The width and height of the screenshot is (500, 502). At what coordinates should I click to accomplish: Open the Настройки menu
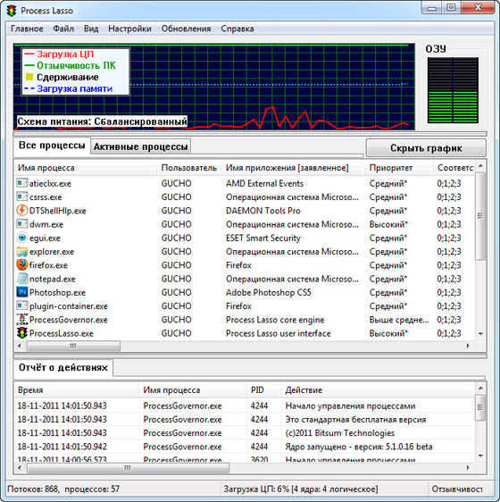click(x=129, y=29)
